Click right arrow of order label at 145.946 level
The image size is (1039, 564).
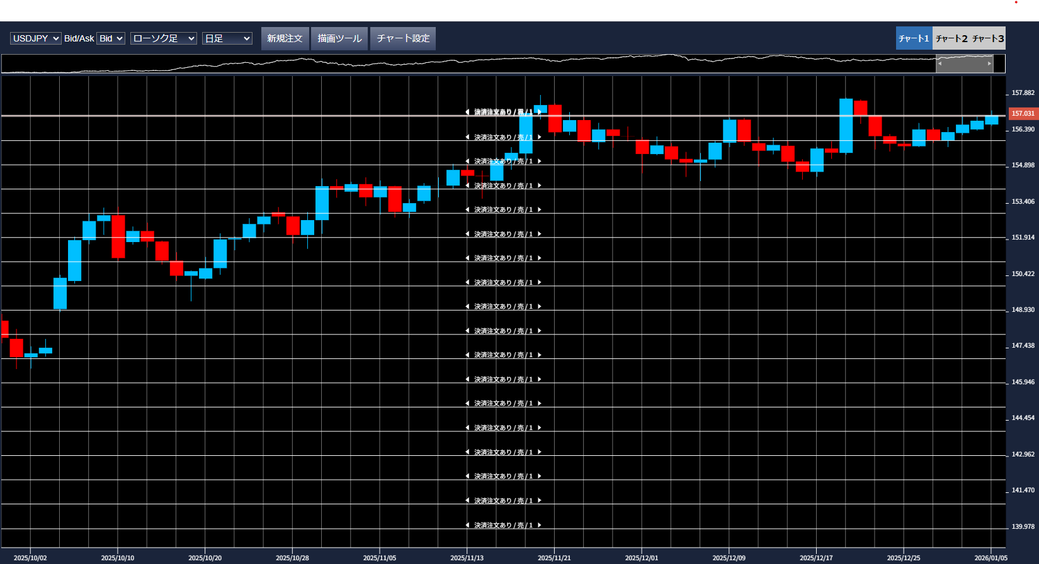click(x=540, y=380)
